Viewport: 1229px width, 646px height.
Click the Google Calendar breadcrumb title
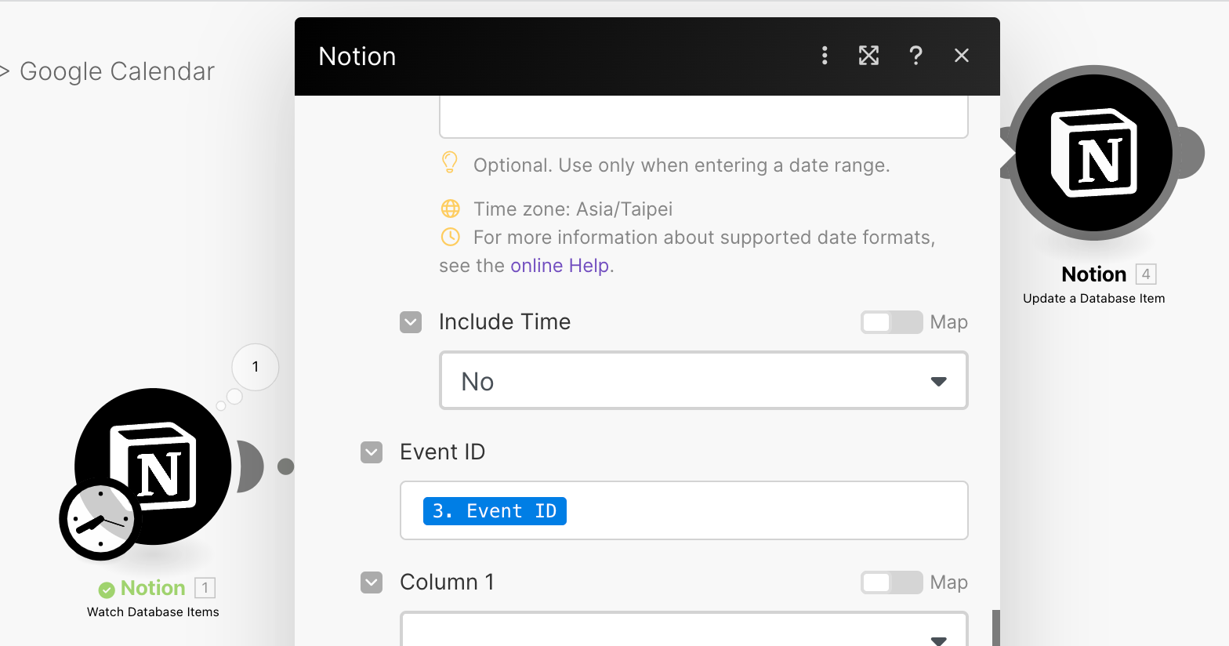click(117, 71)
